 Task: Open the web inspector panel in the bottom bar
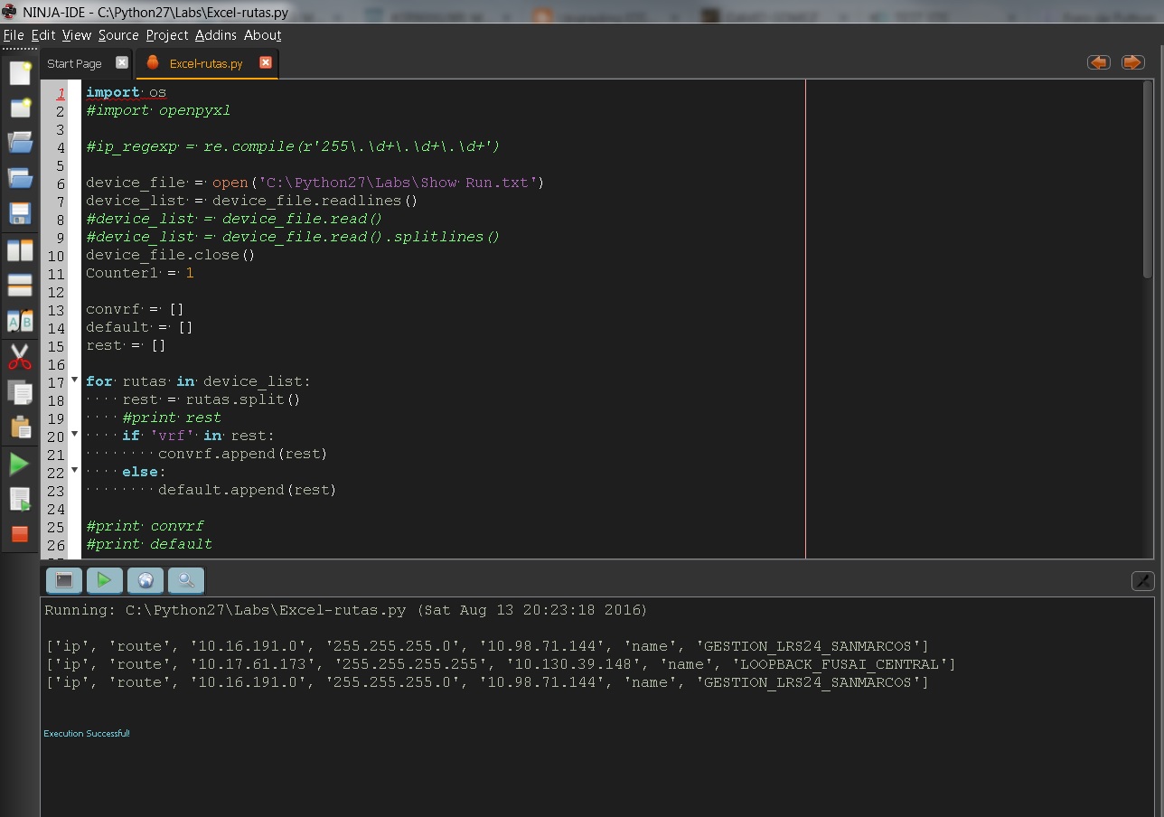(x=145, y=580)
